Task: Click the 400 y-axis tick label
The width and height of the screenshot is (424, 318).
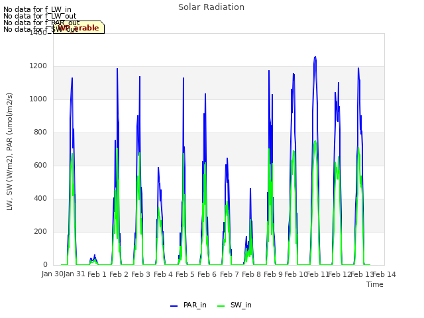Action: [x=40, y=199]
